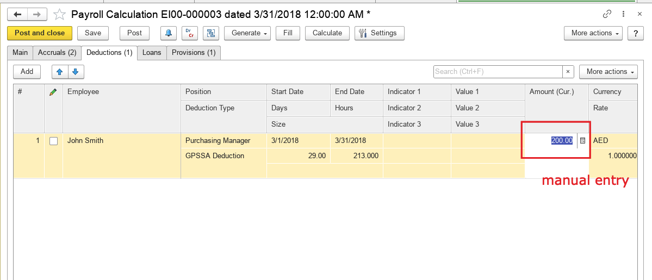Clear the search field with the x

point(568,72)
